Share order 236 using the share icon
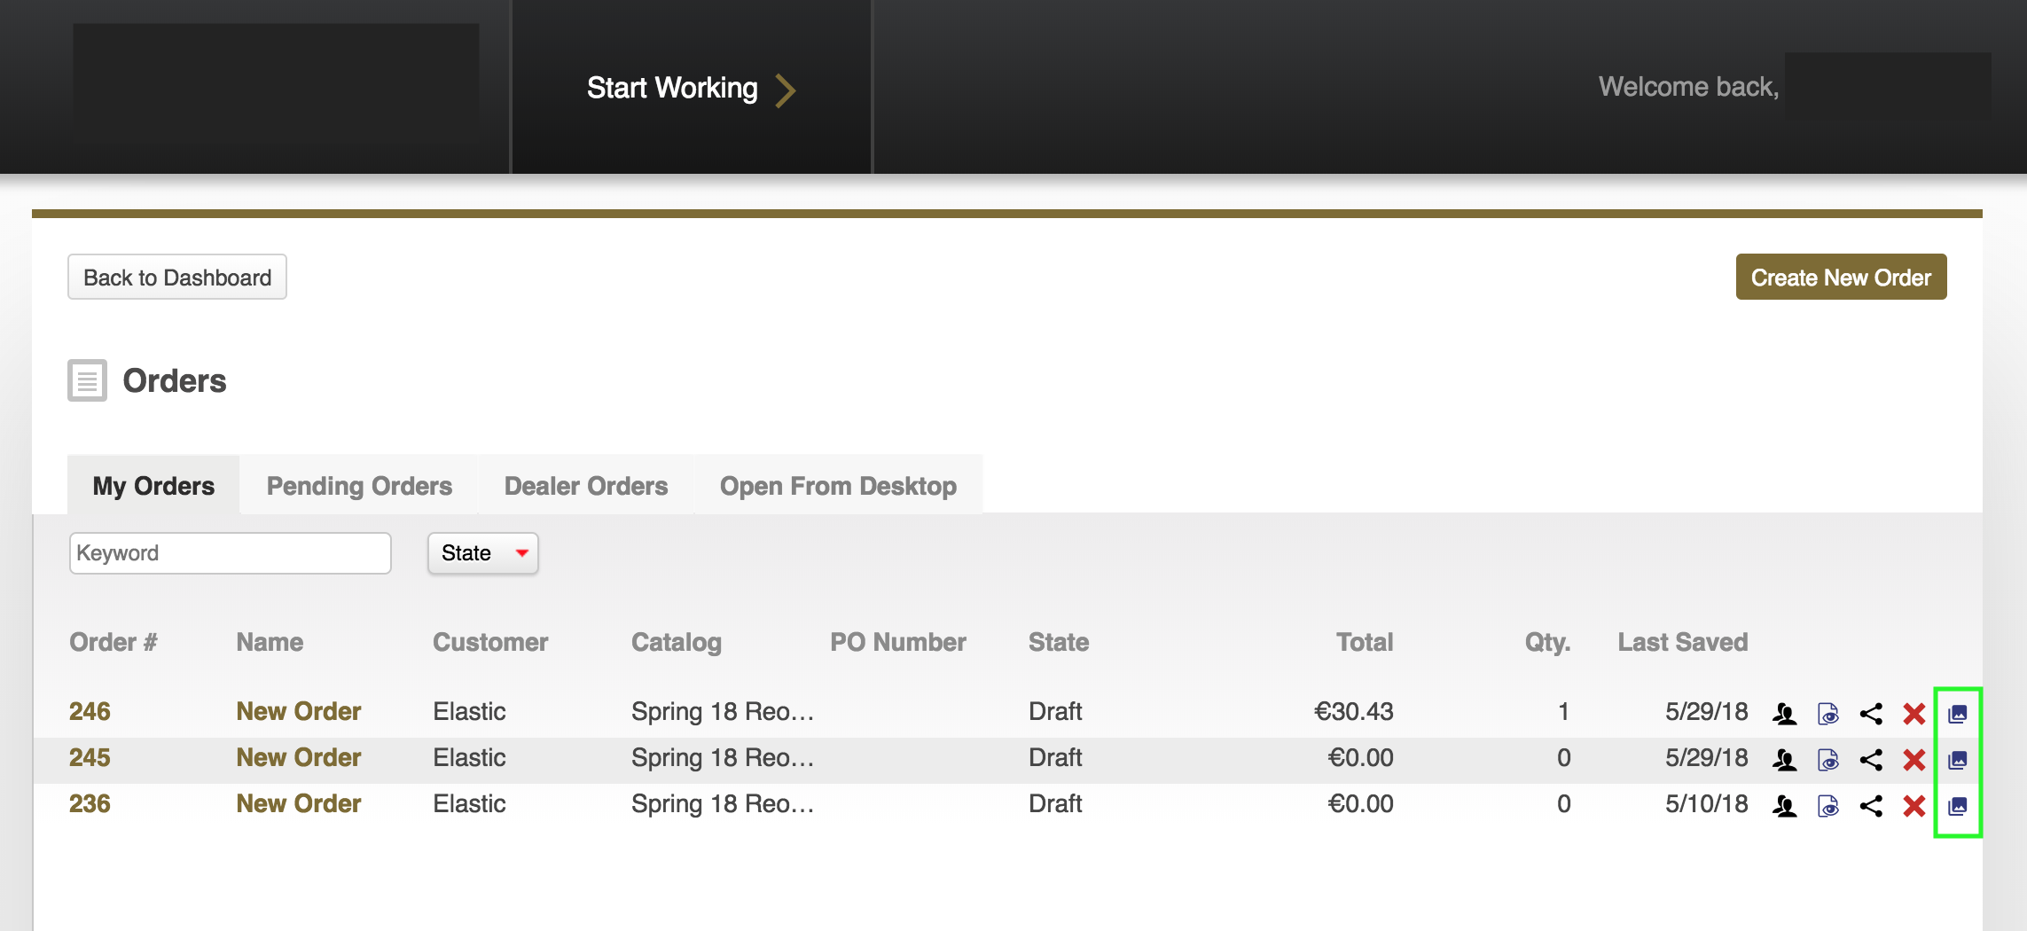Image resolution: width=2027 pixels, height=931 pixels. tap(1871, 805)
